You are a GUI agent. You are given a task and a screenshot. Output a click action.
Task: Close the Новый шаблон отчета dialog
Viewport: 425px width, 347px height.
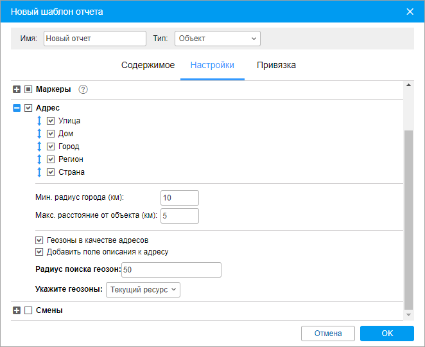[x=411, y=12]
